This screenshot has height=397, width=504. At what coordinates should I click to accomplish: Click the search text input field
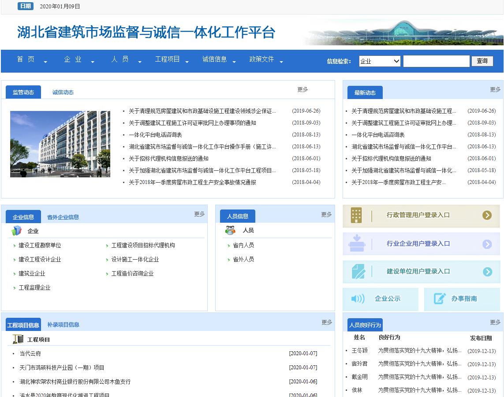(x=436, y=61)
